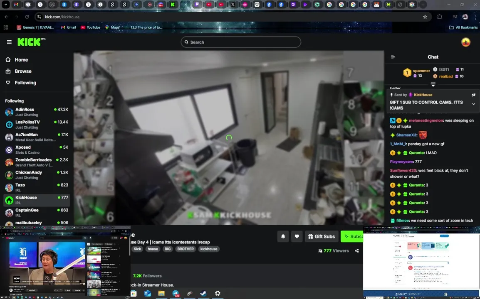Open ZombieBarricades channel in Following list
The image size is (480, 299).
(37, 162)
